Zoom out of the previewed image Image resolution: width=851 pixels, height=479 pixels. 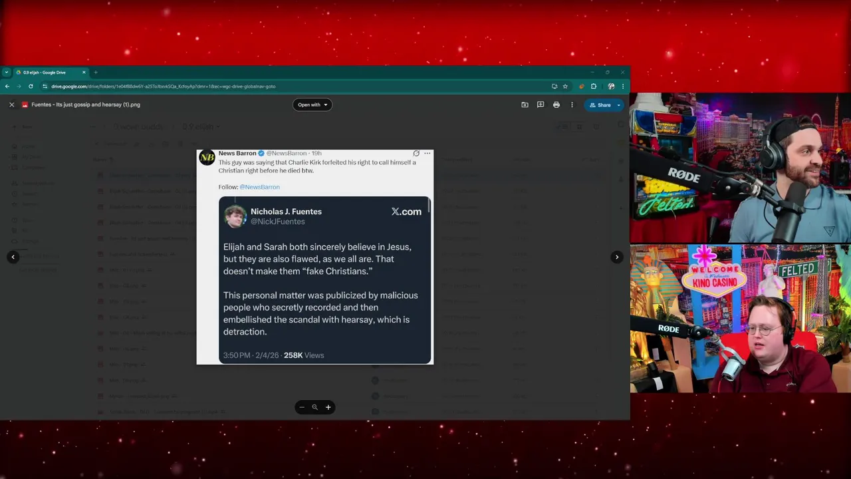tap(302, 407)
